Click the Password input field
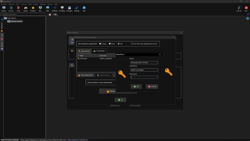The height and width of the screenshot is (141, 250). click(x=144, y=77)
